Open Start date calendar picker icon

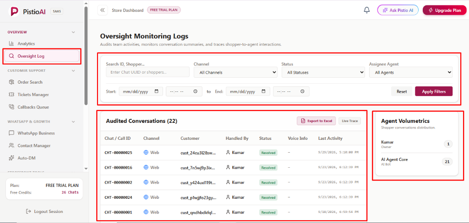pyautogui.click(x=157, y=91)
